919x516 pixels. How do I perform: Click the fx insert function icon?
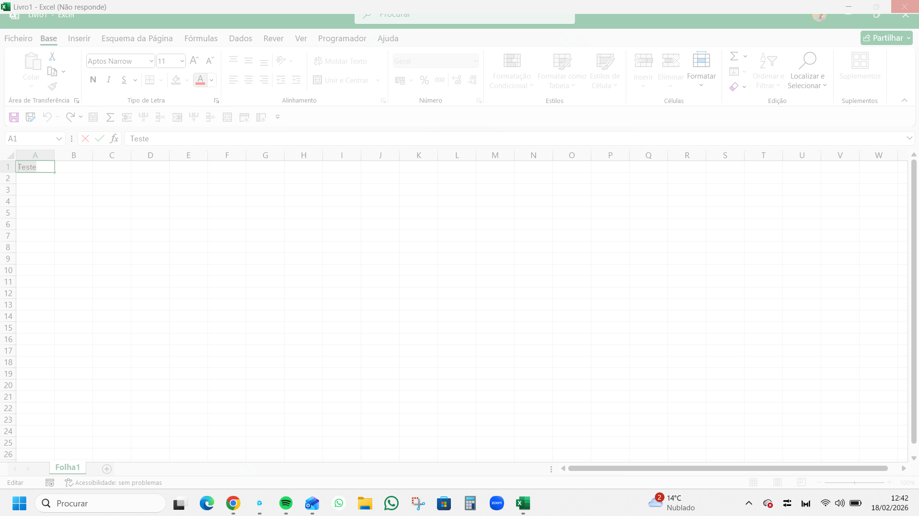click(x=114, y=138)
